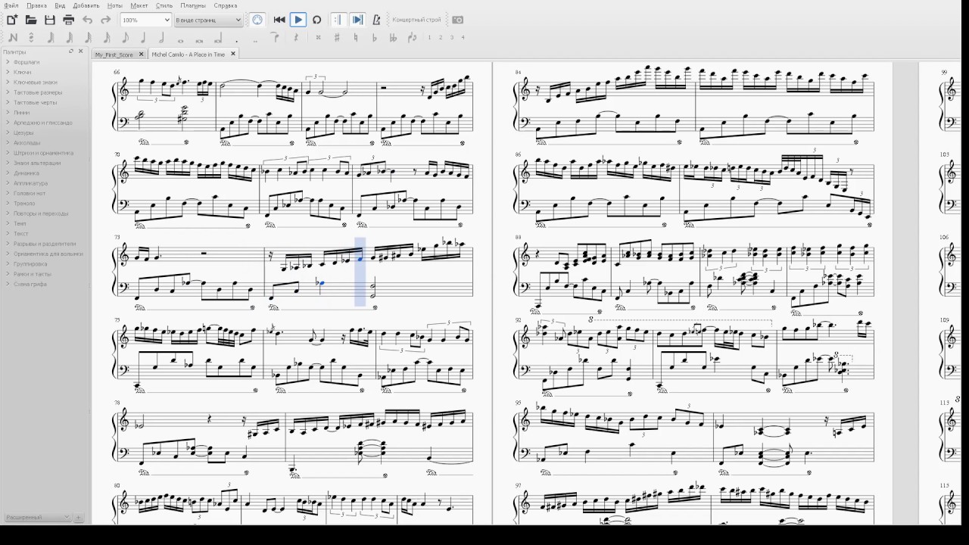The image size is (969, 545).
Task: Select voice 3
Action: click(x=452, y=37)
